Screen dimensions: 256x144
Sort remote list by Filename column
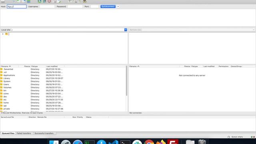coord(154,66)
